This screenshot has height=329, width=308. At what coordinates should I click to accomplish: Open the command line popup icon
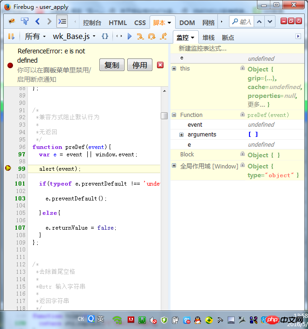coord(62,22)
